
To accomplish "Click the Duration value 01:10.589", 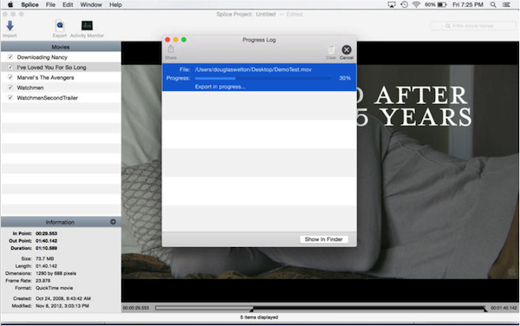I will [47, 248].
